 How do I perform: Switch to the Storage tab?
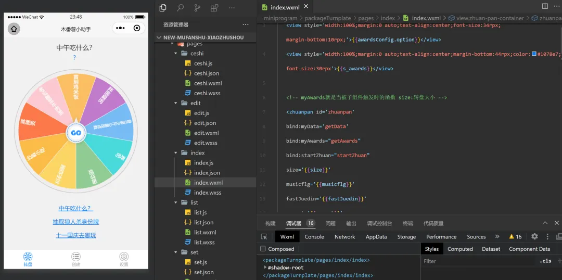click(x=406, y=237)
